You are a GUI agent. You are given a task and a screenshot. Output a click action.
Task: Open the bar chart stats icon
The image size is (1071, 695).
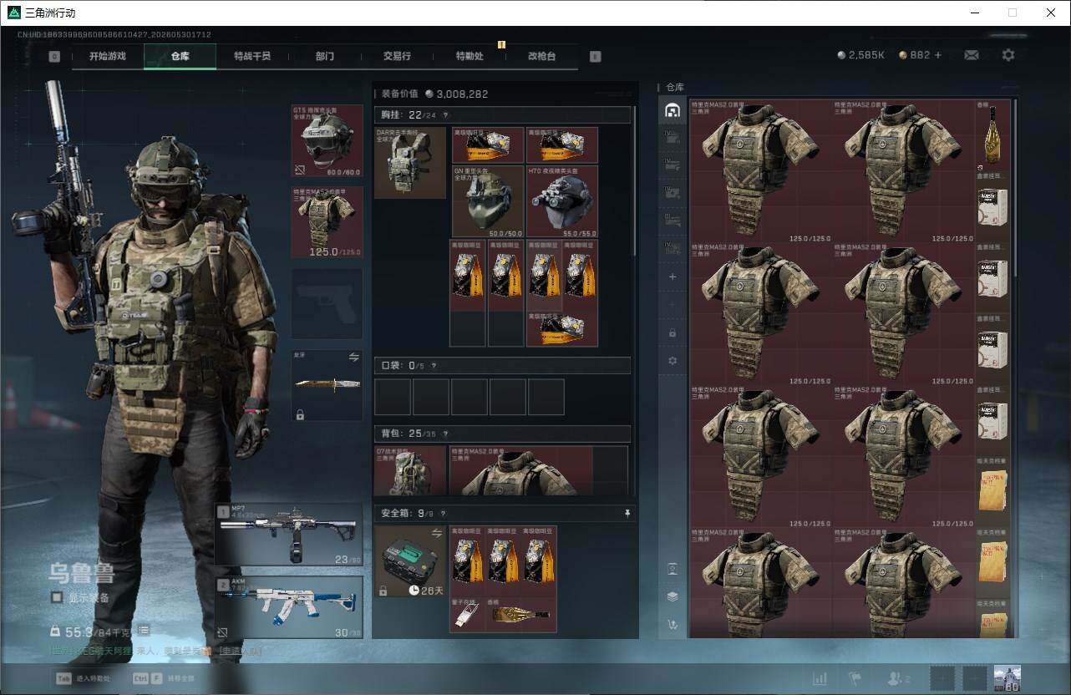[820, 678]
